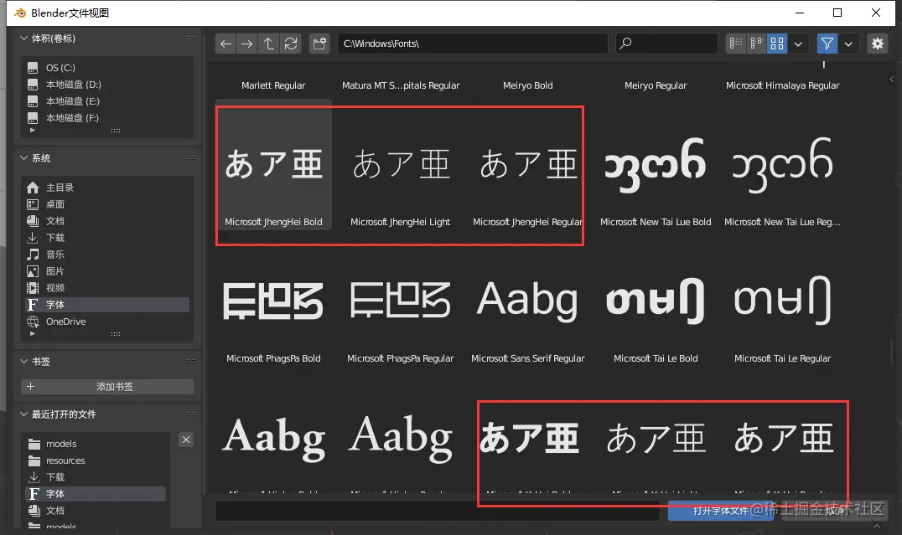Image resolution: width=902 pixels, height=535 pixels.
Task: Open display settings dropdown arrow
Action: point(798,44)
